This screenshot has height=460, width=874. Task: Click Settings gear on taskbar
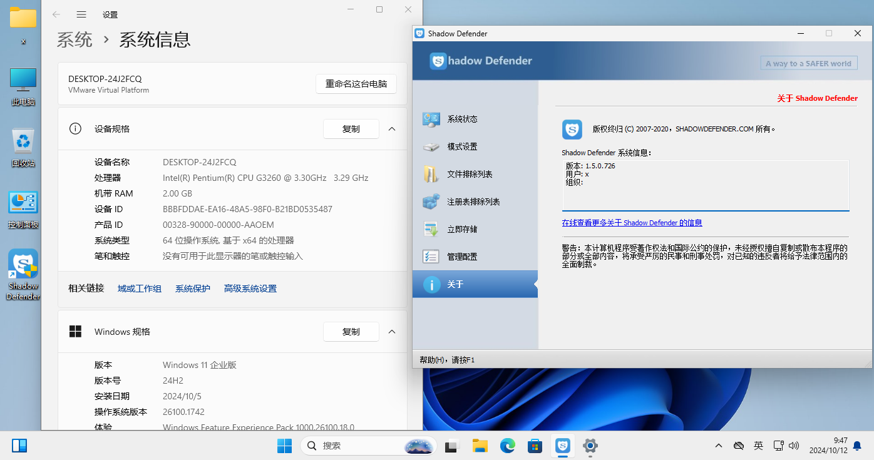coord(590,446)
